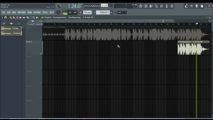Pause playback with the pause button
The width and height of the screenshot is (213, 120).
(x=70, y=13)
